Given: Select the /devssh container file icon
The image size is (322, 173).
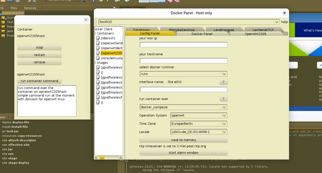Looking at the screenshot, I should [x=98, y=38].
